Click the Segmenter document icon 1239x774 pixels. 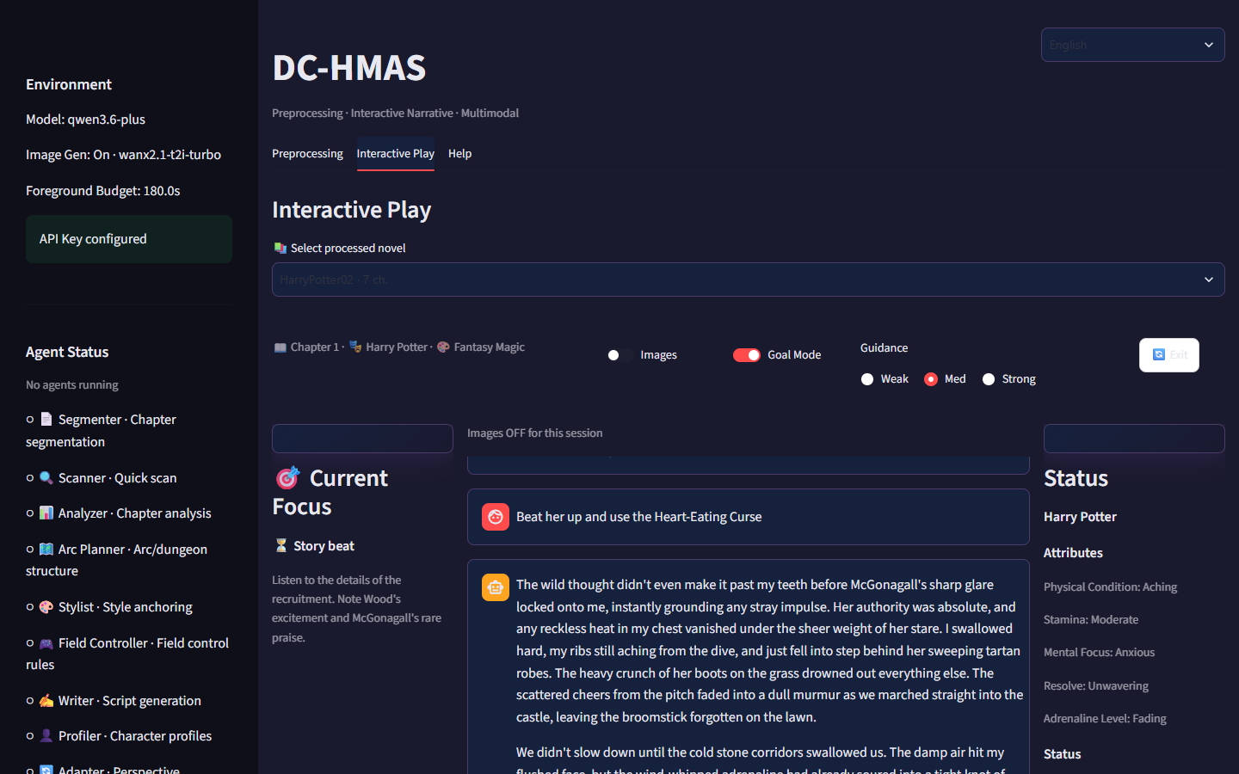pyautogui.click(x=46, y=419)
